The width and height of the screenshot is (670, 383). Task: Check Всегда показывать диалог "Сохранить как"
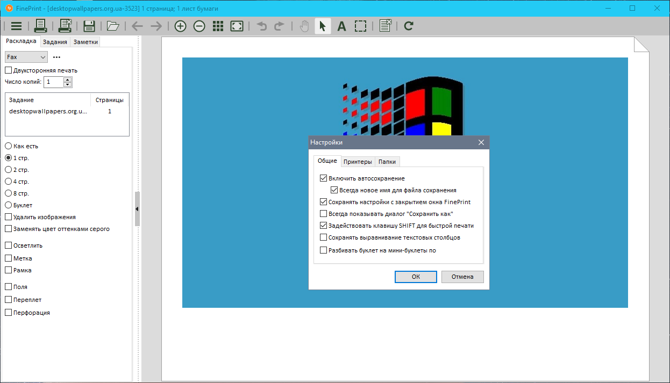(x=387, y=214)
